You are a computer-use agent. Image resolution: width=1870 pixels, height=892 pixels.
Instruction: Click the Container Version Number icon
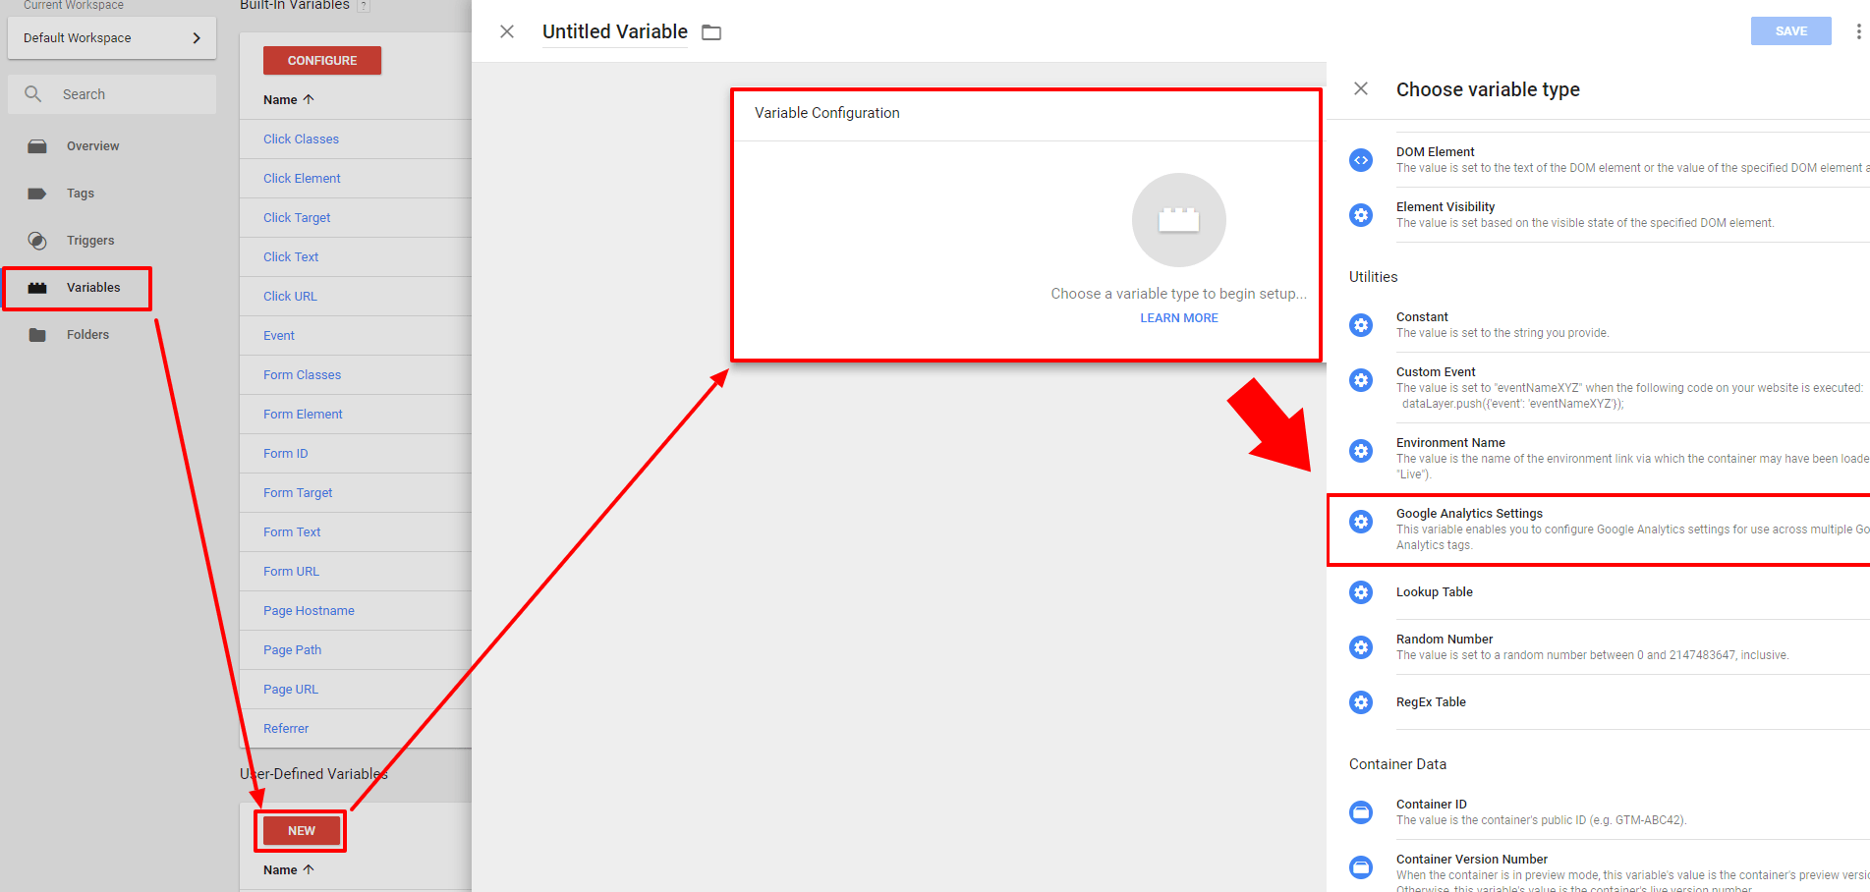pyautogui.click(x=1361, y=867)
